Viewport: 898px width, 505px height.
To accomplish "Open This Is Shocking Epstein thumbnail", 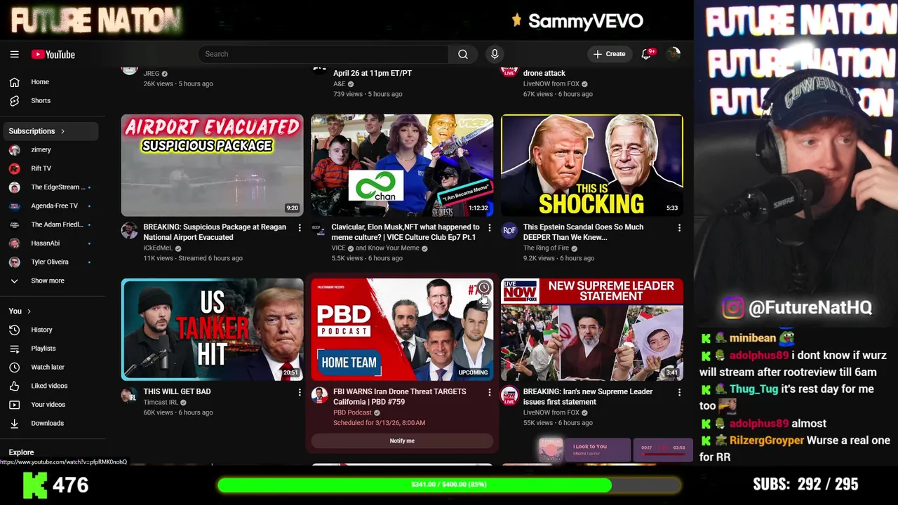I will click(592, 166).
